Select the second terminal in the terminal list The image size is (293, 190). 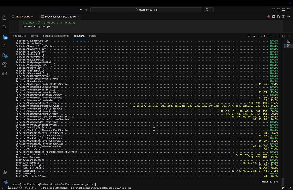[x=289, y=46]
